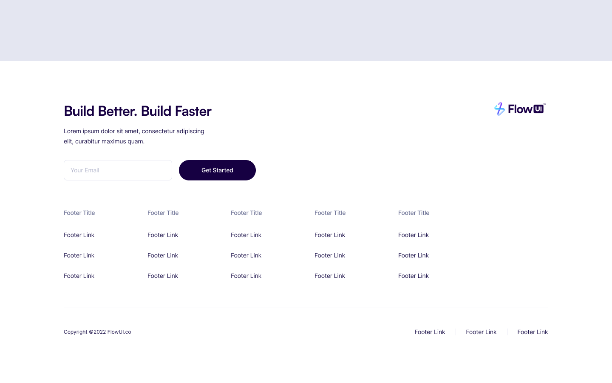Open the first Footer Link in column five
This screenshot has width=612, height=383.
(x=414, y=235)
